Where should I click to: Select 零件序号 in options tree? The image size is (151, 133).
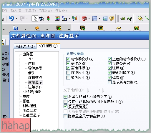[x=35, y=68]
